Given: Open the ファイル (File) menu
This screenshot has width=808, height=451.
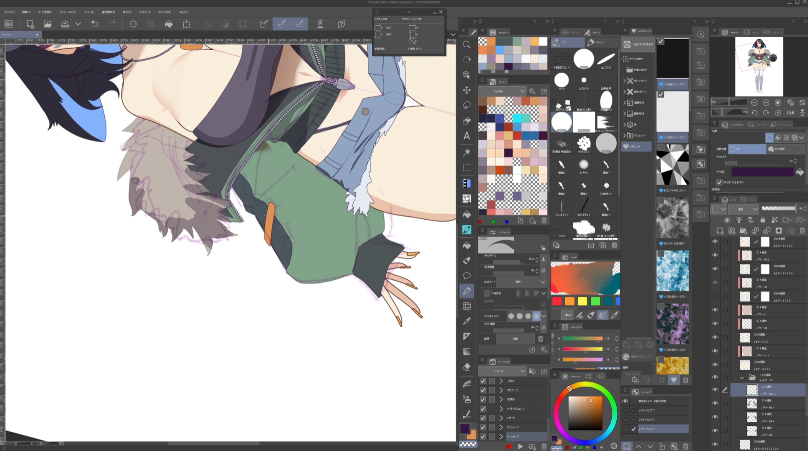Looking at the screenshot, I should click(9, 12).
